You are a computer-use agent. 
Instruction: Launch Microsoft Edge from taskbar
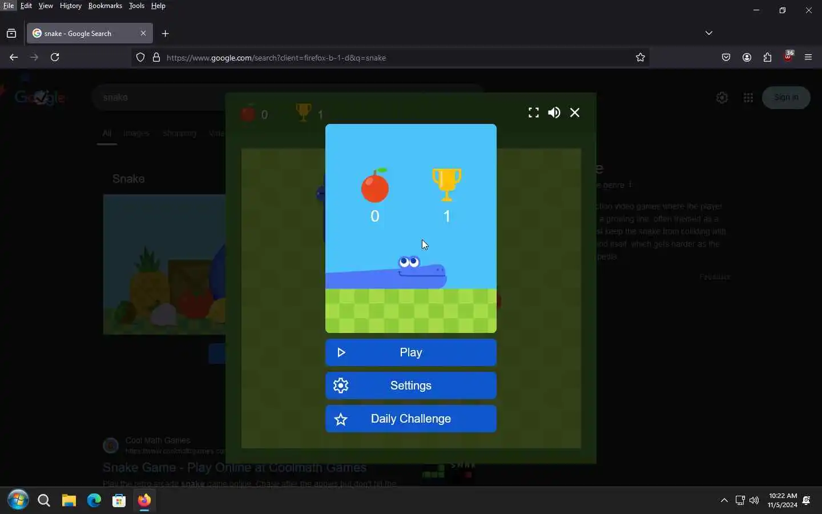coord(94,501)
